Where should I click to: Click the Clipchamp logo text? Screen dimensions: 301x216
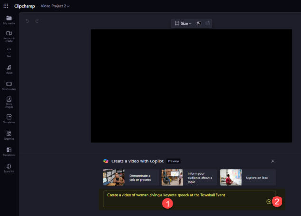24,6
